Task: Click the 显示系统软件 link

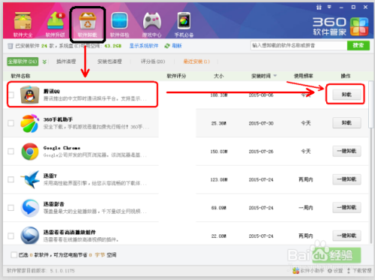Action: click(144, 46)
